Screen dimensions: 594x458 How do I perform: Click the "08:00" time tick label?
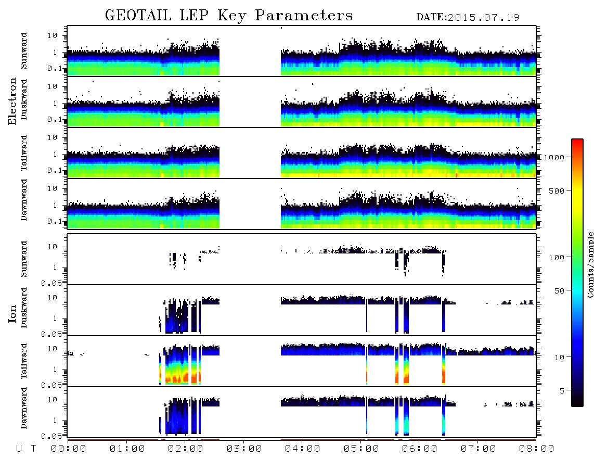pyautogui.click(x=537, y=449)
